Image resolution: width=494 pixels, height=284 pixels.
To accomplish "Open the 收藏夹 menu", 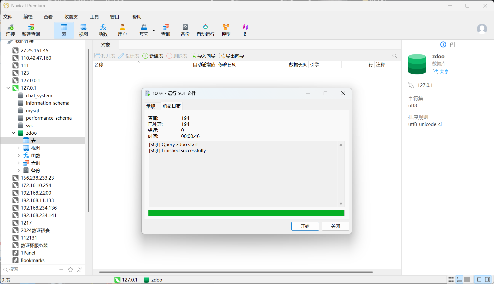I will [x=71, y=17].
